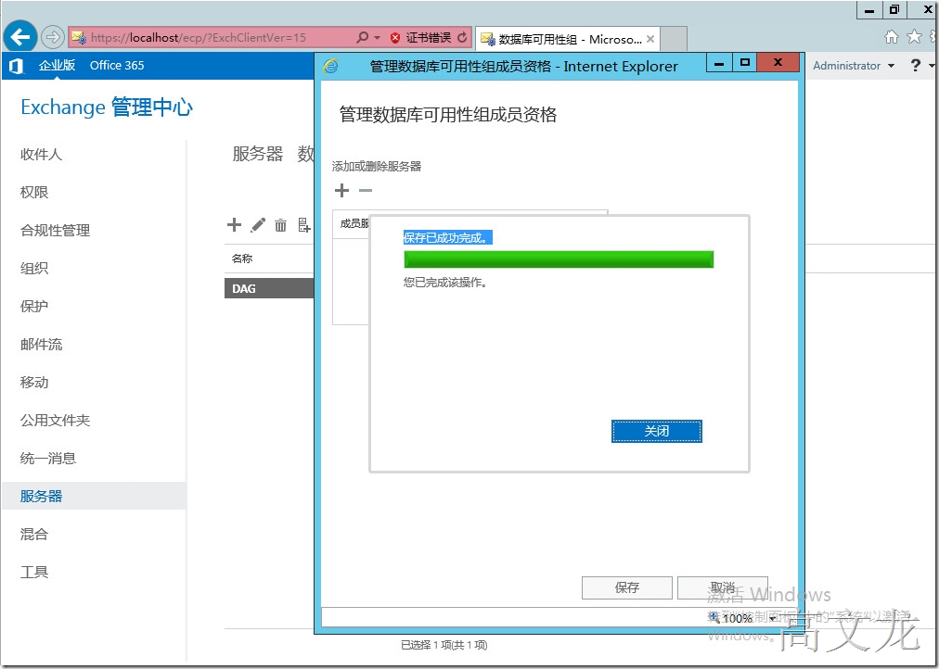Open 移动 in the left navigation
The height and width of the screenshot is (669, 939).
(x=34, y=383)
